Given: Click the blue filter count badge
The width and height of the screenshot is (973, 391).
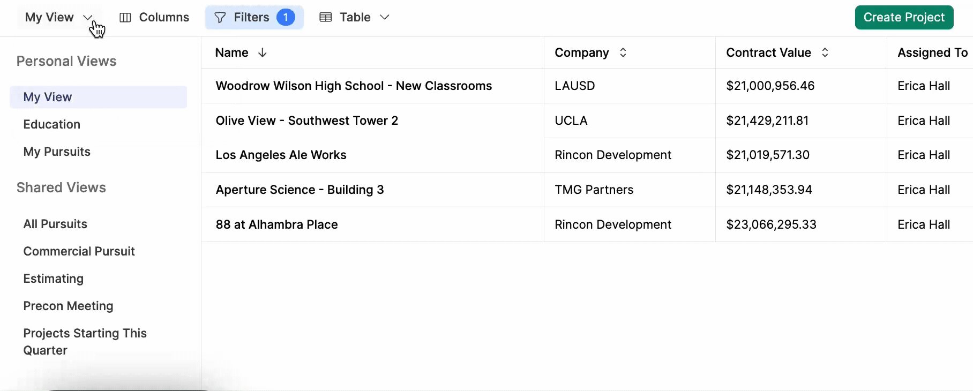Looking at the screenshot, I should pyautogui.click(x=286, y=18).
